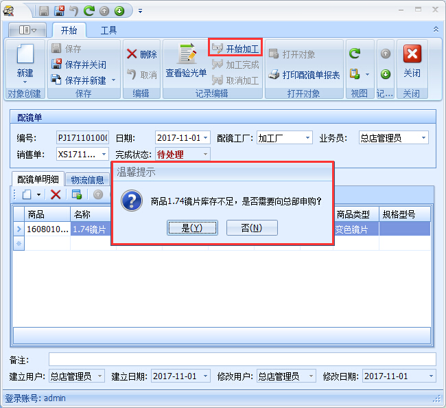Click 否(N) in the dialog
446x408 pixels.
[252, 228]
